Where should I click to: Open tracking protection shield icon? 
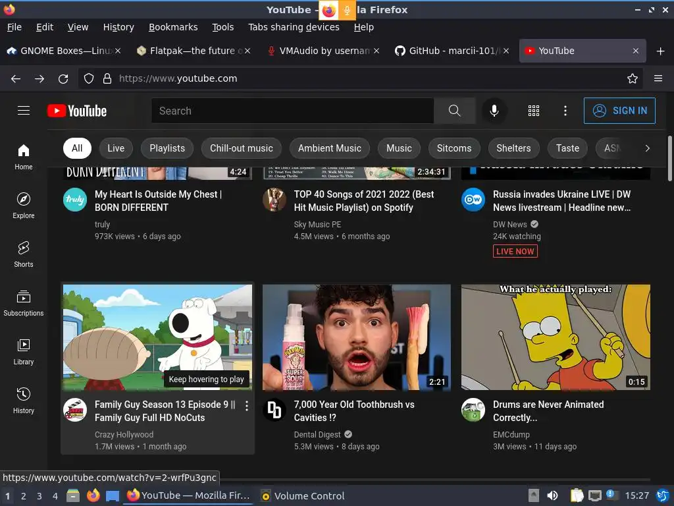point(89,78)
